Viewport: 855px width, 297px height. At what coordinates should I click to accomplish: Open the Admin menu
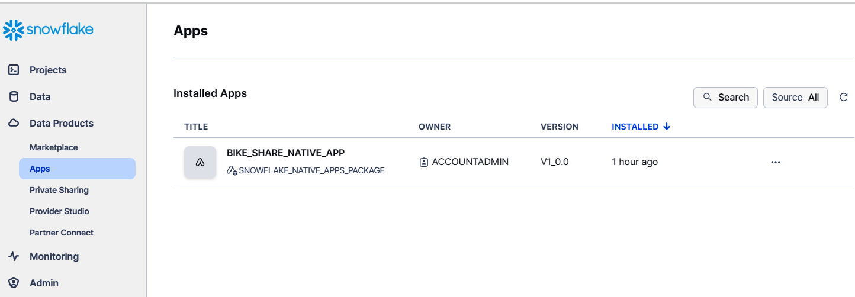tap(44, 283)
